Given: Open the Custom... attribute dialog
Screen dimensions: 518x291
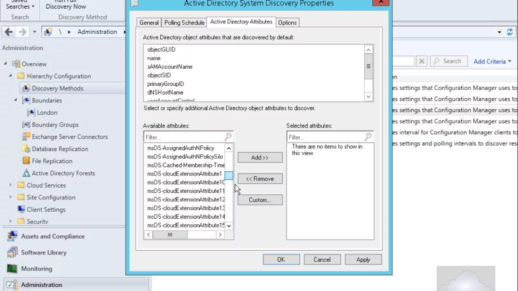Looking at the screenshot, I should (260, 200).
